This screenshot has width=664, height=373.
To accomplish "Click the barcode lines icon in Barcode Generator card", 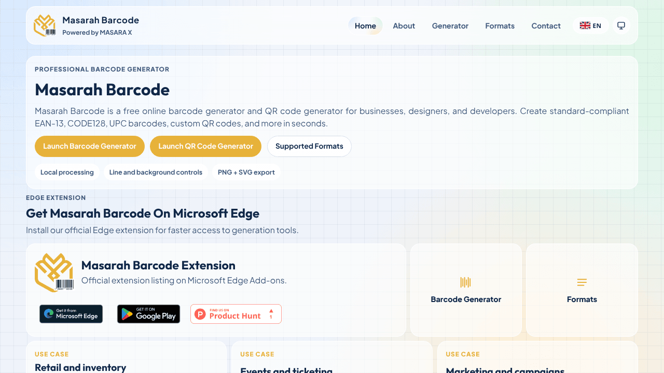I will coord(466,282).
